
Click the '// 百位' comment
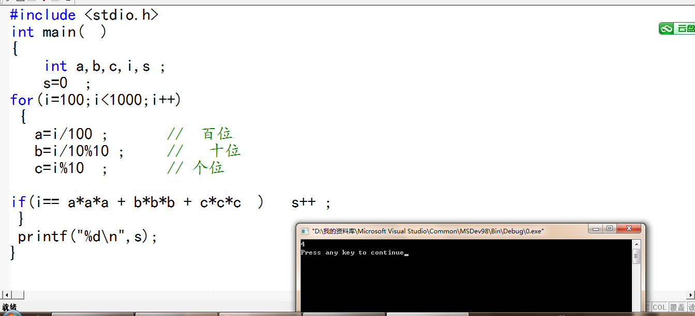pyautogui.click(x=200, y=134)
